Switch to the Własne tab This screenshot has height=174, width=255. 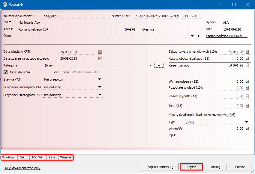tap(65, 157)
